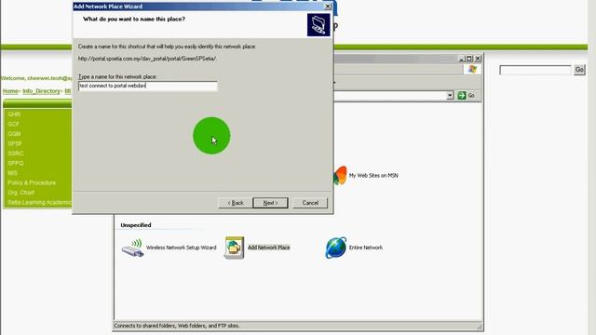
Task: Click the Unspecified group heading
Action: click(x=136, y=225)
